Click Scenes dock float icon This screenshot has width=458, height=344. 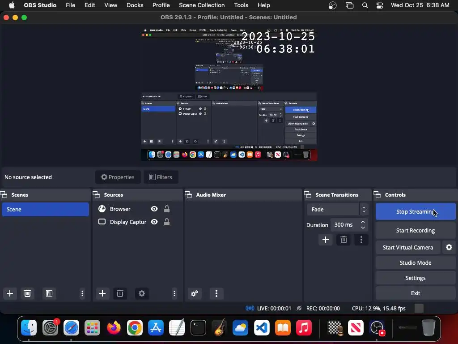4,194
